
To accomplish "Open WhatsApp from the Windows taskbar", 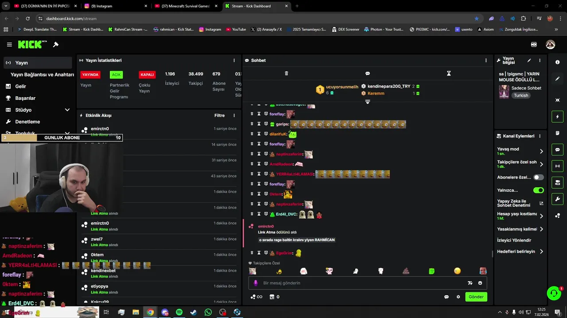I will pos(208,312).
